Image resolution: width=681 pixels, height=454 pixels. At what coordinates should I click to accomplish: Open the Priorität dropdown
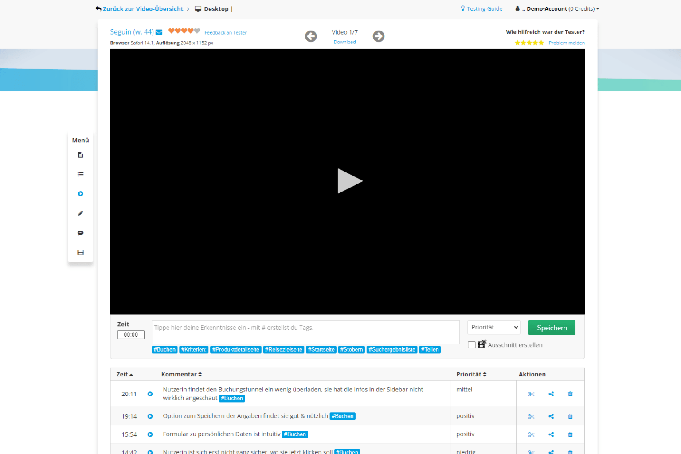pos(493,327)
